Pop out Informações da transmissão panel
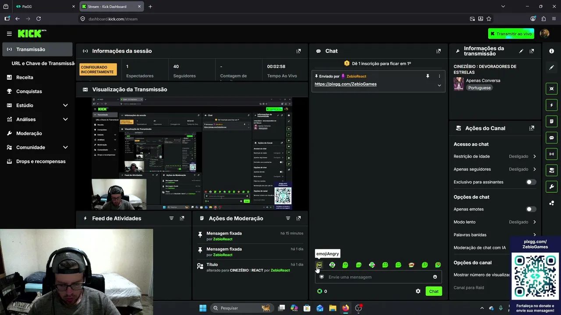 532,51
